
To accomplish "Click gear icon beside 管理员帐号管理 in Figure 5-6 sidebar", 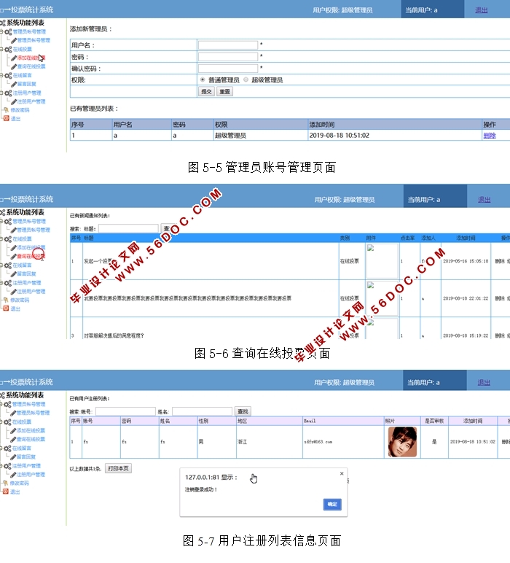I will [x=8, y=222].
